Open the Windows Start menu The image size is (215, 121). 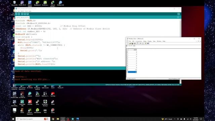pos(13,119)
